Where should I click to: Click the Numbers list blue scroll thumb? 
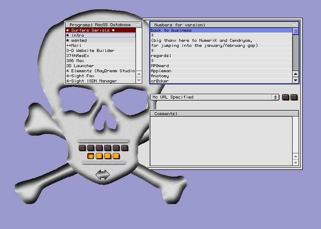(x=296, y=31)
